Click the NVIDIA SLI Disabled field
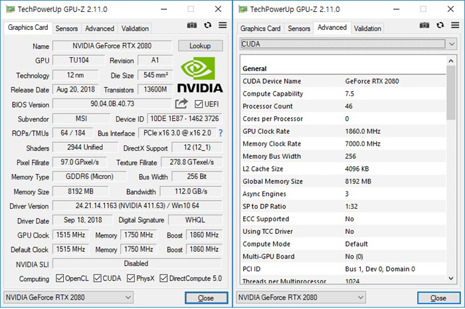Screen dimensions: 465x309 click(137, 263)
